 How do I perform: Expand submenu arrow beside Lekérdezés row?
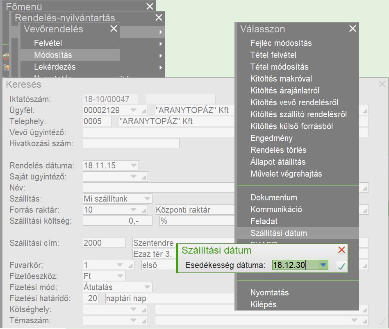point(161,68)
